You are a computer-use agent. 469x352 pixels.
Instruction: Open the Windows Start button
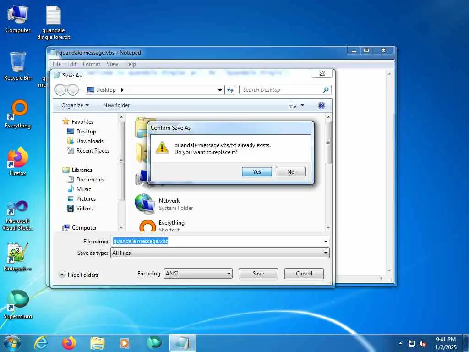[12, 343]
